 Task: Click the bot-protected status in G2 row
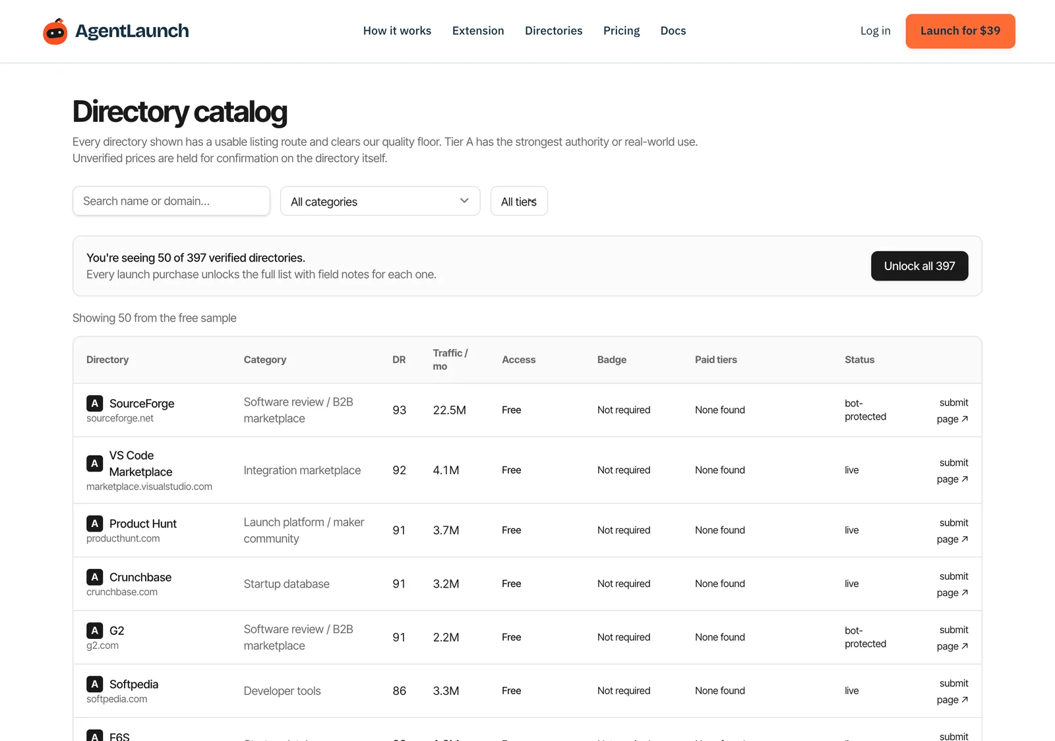tap(865, 637)
